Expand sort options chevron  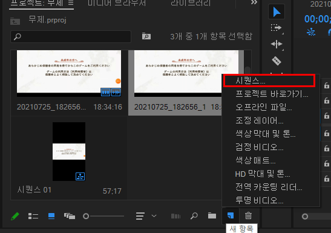154,216
